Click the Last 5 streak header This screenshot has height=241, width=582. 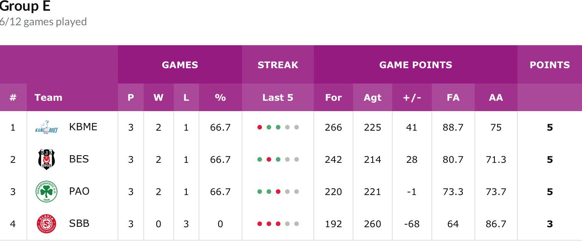click(278, 98)
